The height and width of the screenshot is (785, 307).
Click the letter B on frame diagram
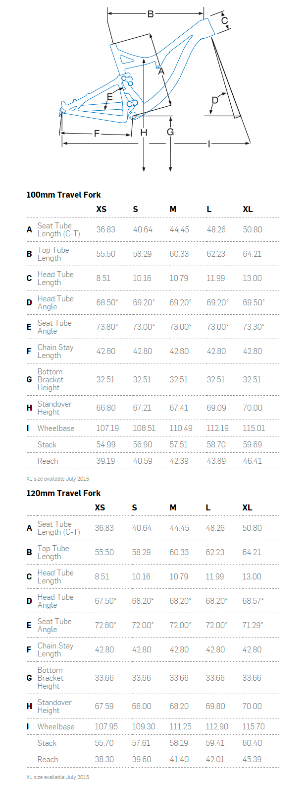click(151, 14)
